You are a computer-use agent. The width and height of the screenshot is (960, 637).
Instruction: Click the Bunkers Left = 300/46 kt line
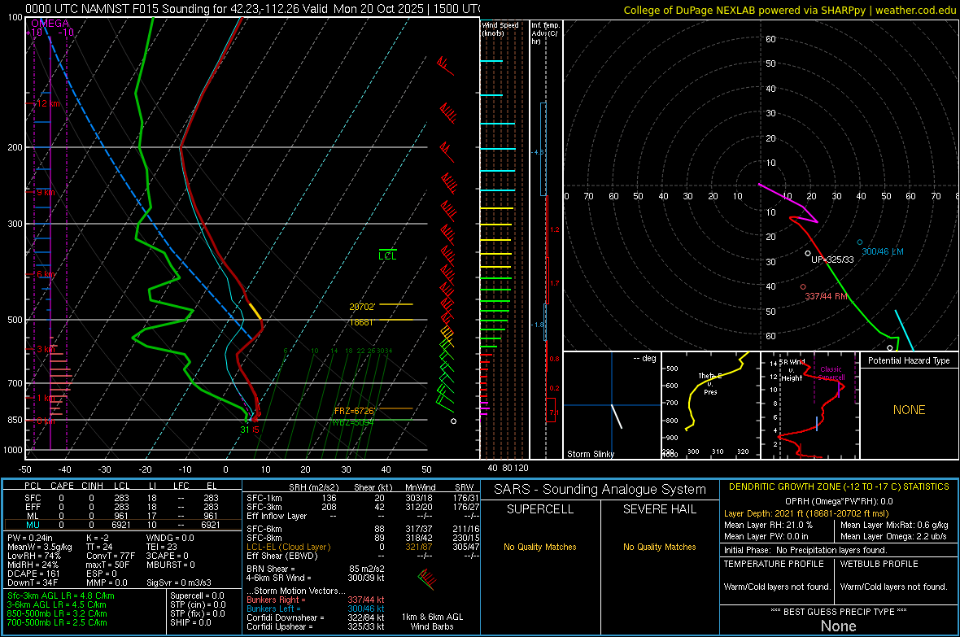(x=316, y=609)
